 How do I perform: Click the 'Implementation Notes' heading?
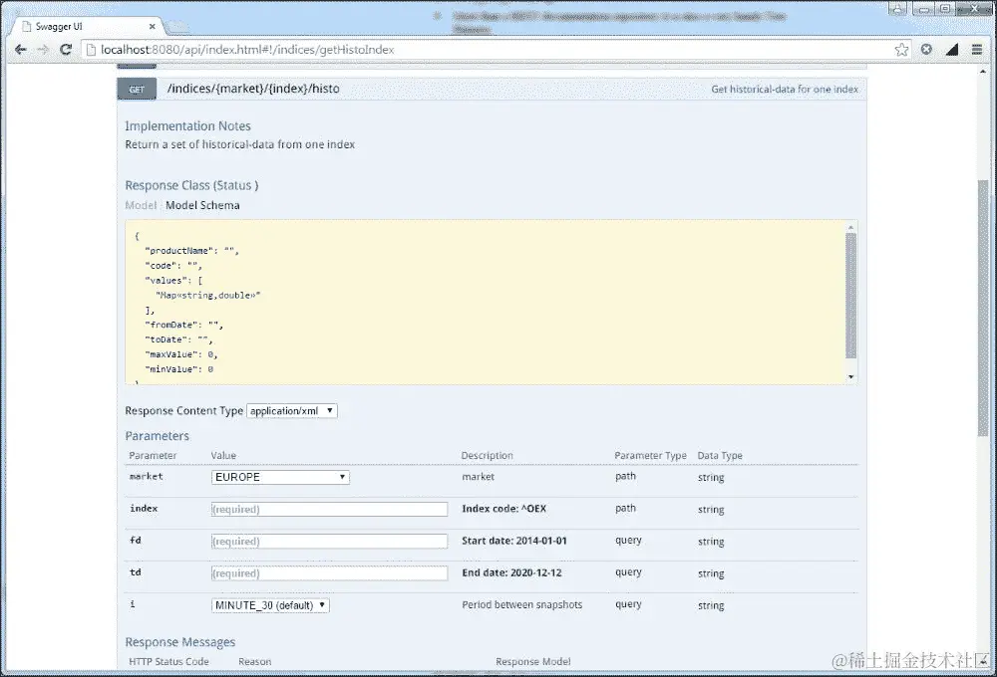187,125
